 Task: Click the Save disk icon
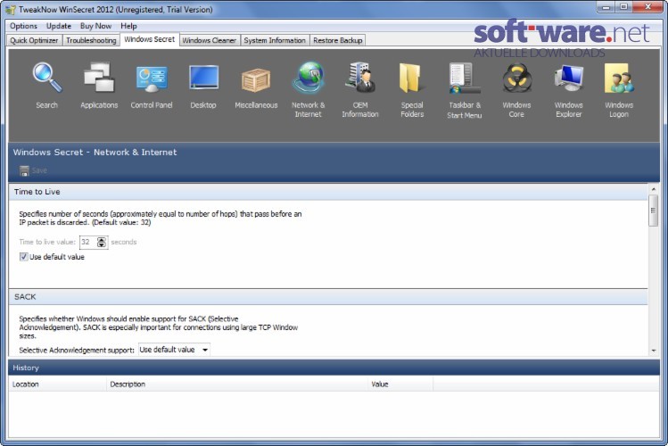[24, 170]
